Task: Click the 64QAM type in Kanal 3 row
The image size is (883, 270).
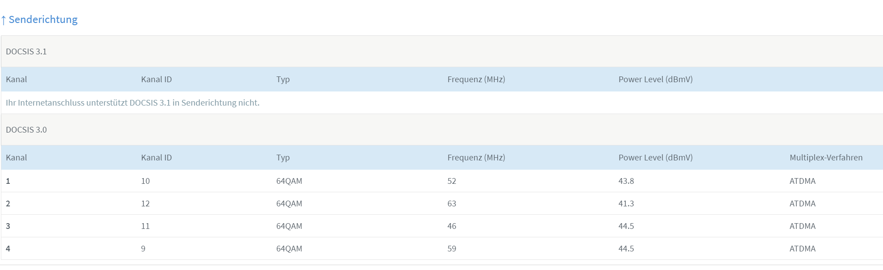Action: (x=289, y=226)
